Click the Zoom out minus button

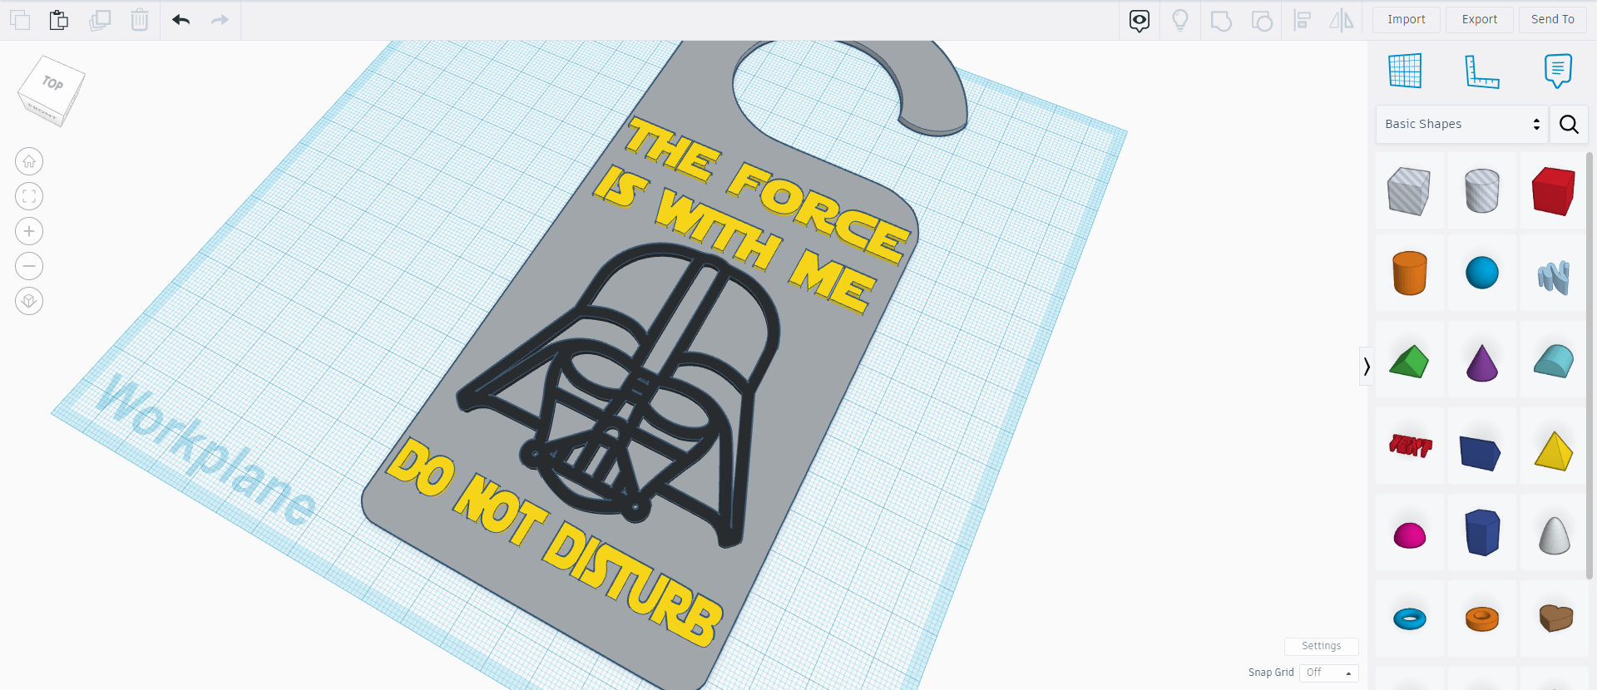click(29, 266)
